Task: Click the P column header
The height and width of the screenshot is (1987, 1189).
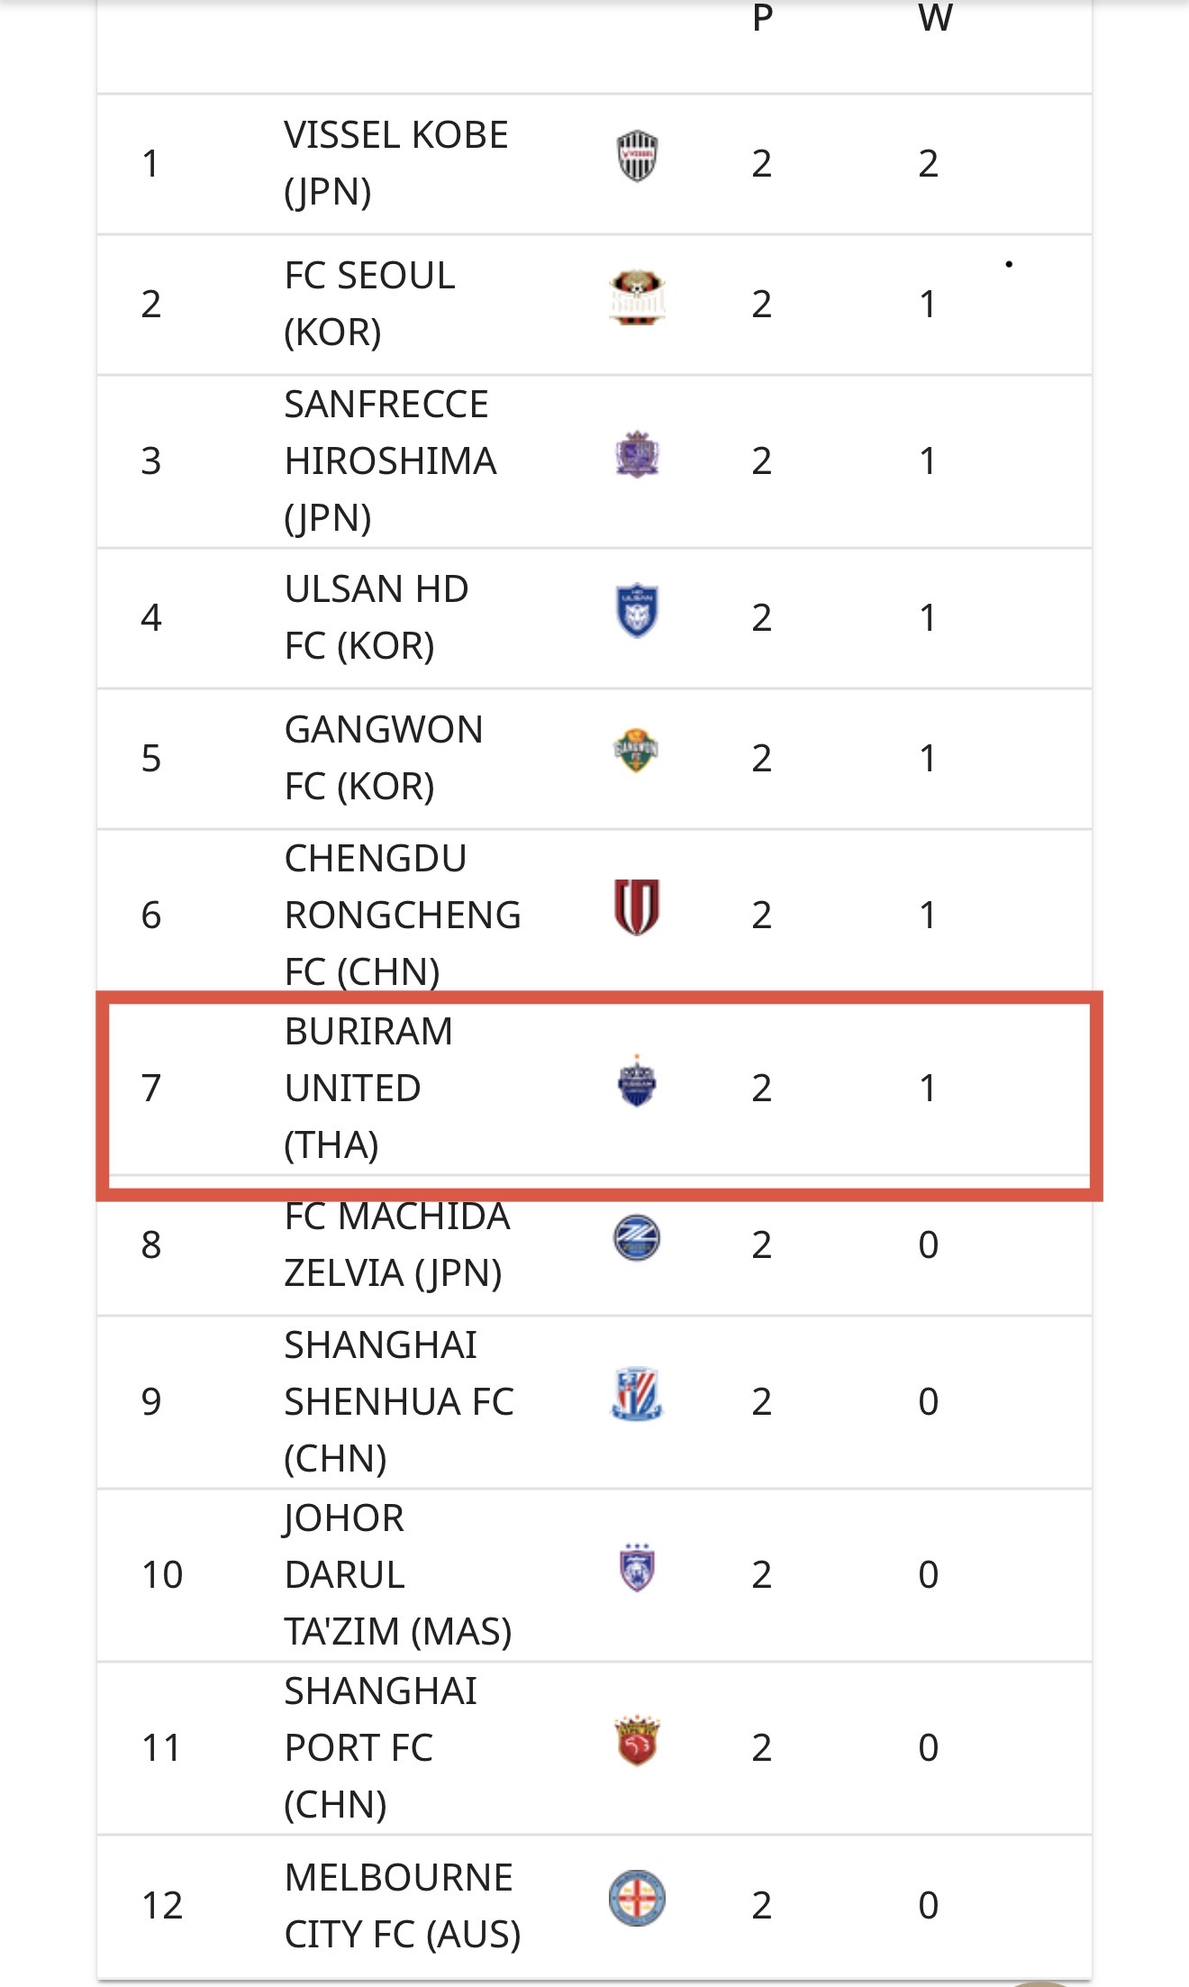Action: [x=762, y=18]
